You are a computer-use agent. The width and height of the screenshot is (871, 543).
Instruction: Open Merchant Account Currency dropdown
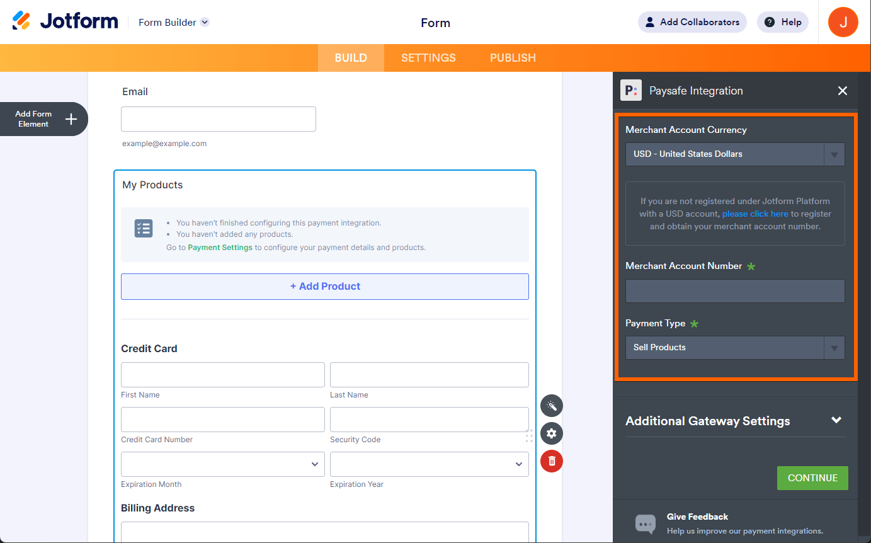coord(735,154)
